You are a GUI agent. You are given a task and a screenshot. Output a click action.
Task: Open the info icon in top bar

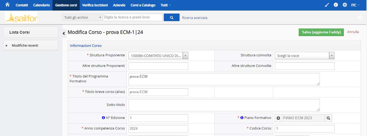tap(336, 5)
